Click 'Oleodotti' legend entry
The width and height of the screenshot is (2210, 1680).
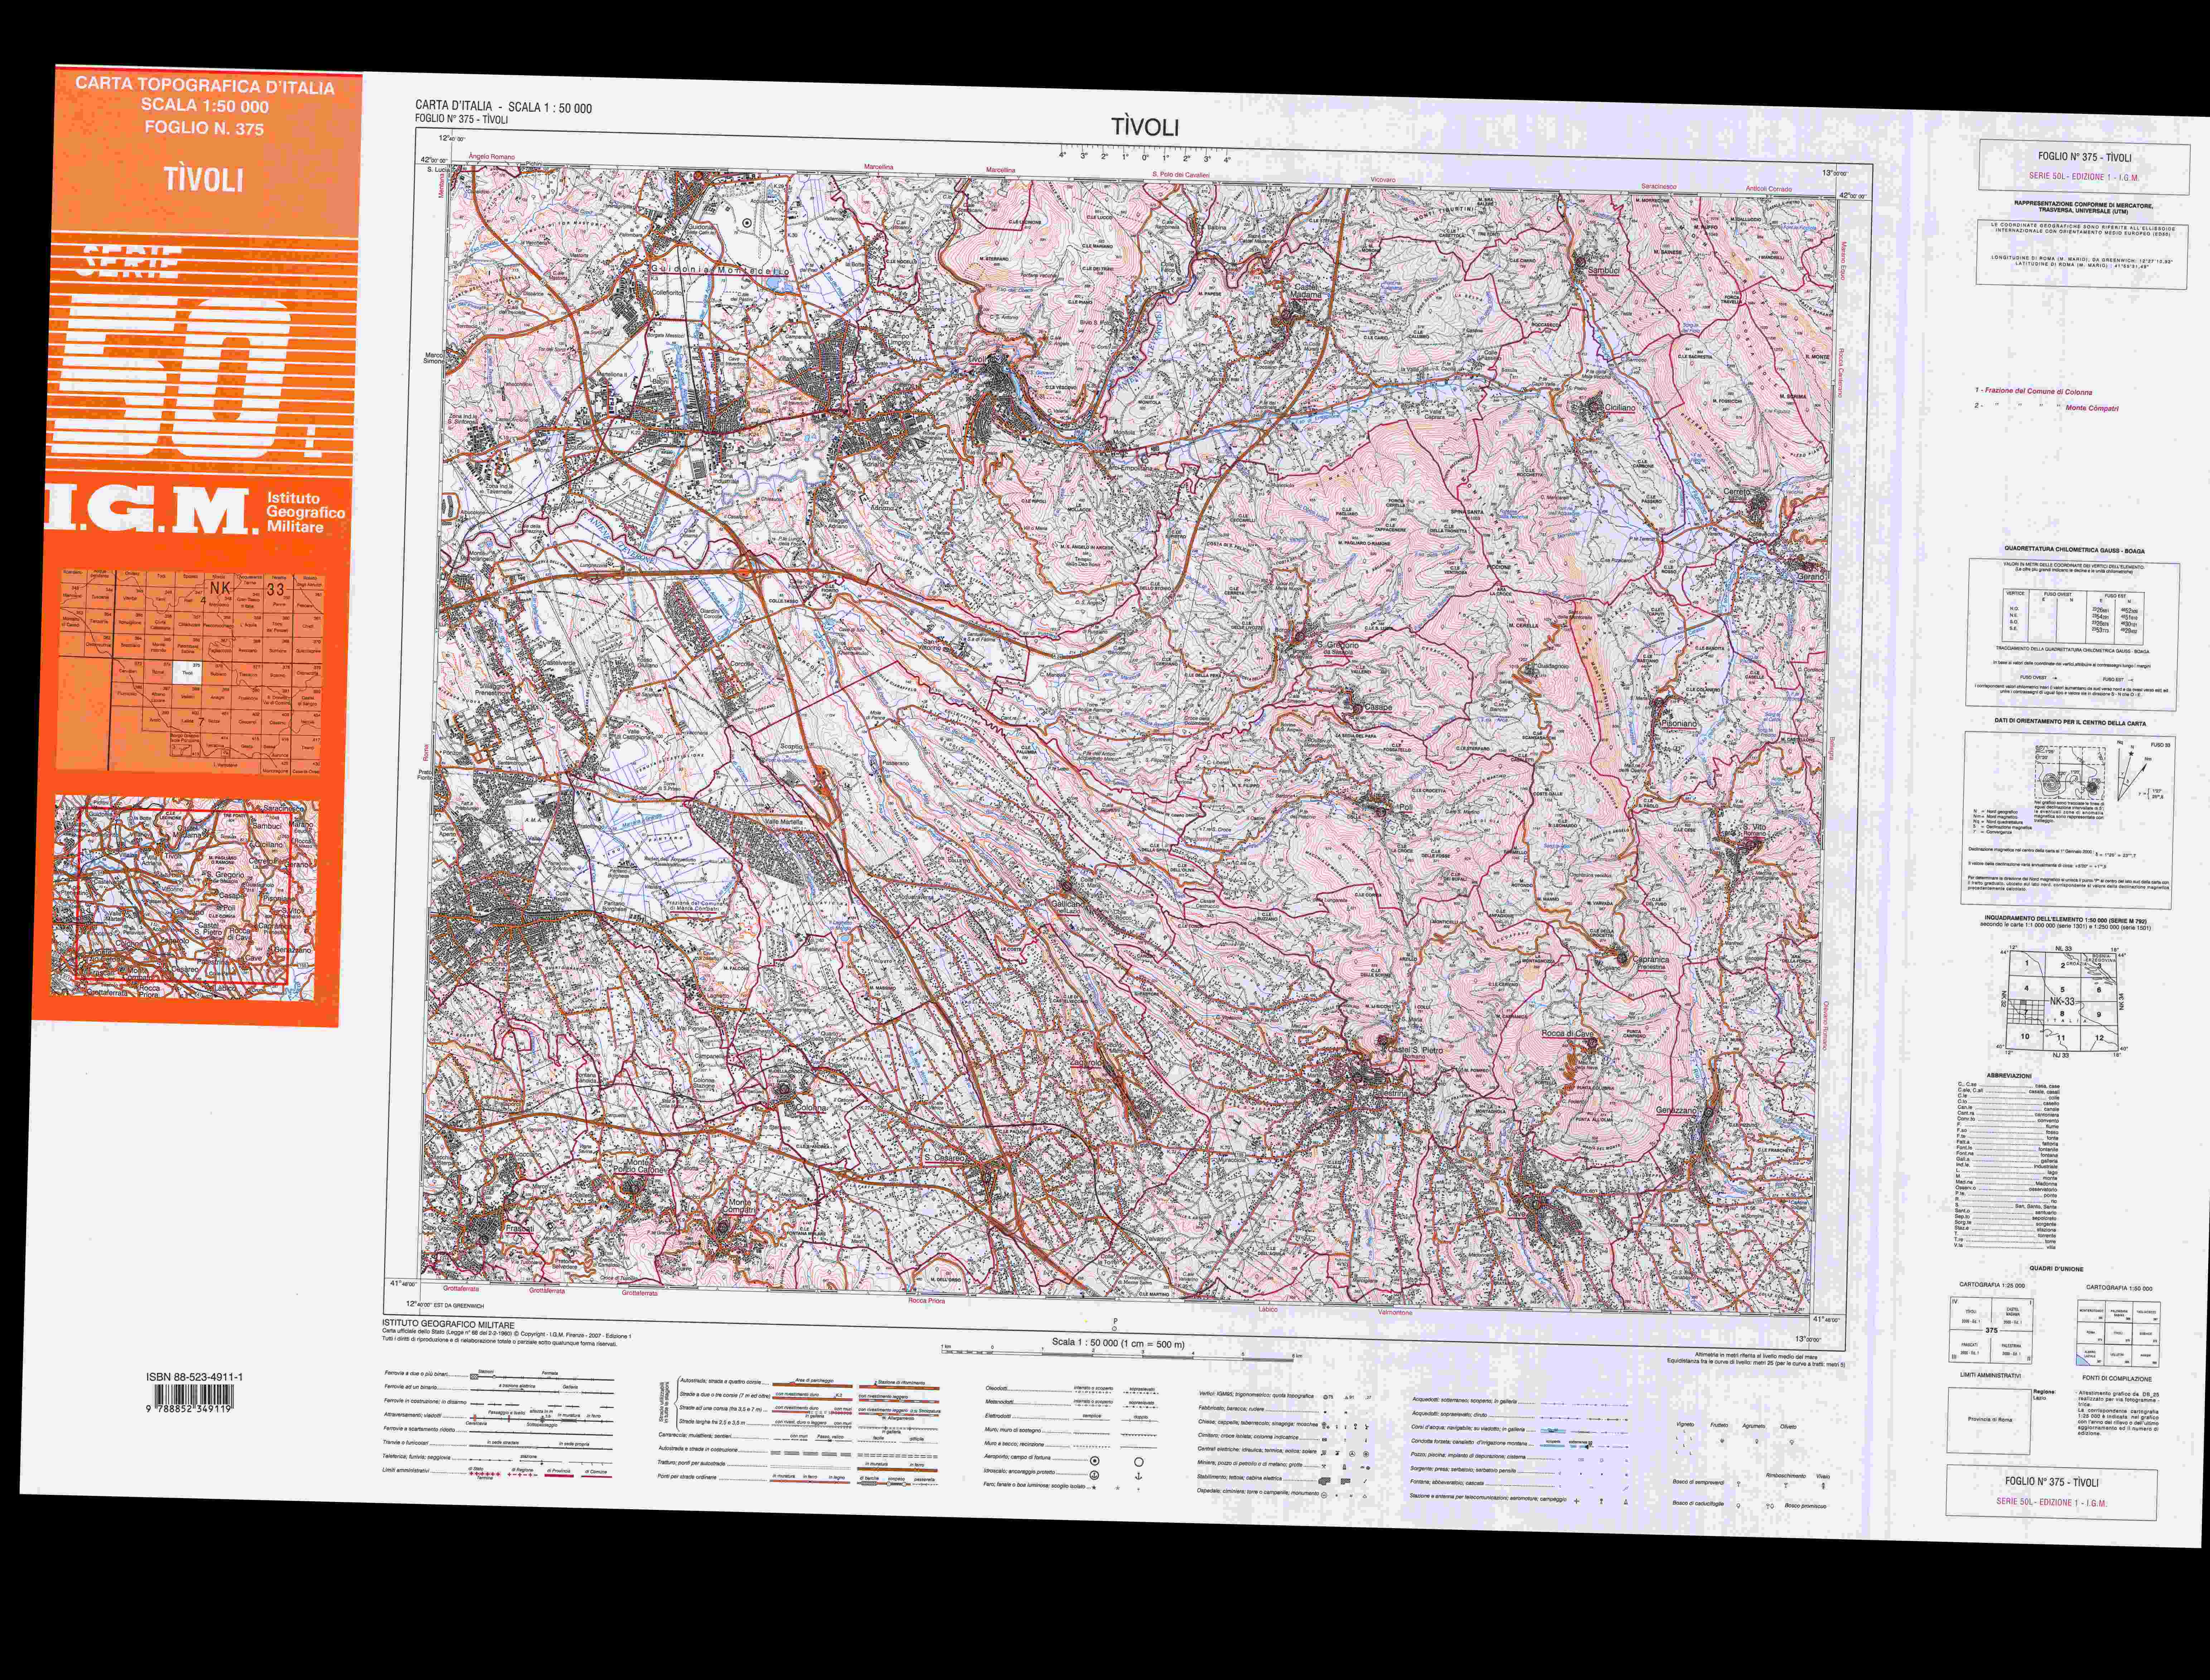click(x=997, y=1388)
